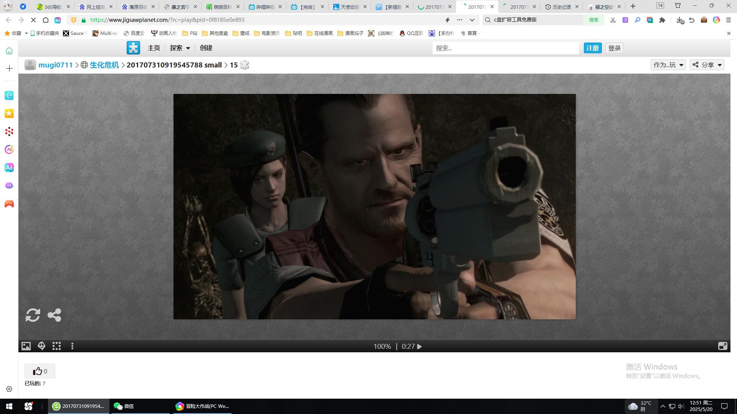Image resolution: width=737 pixels, height=414 pixels.
Task: Open the 创建 create menu item
Action: [206, 48]
